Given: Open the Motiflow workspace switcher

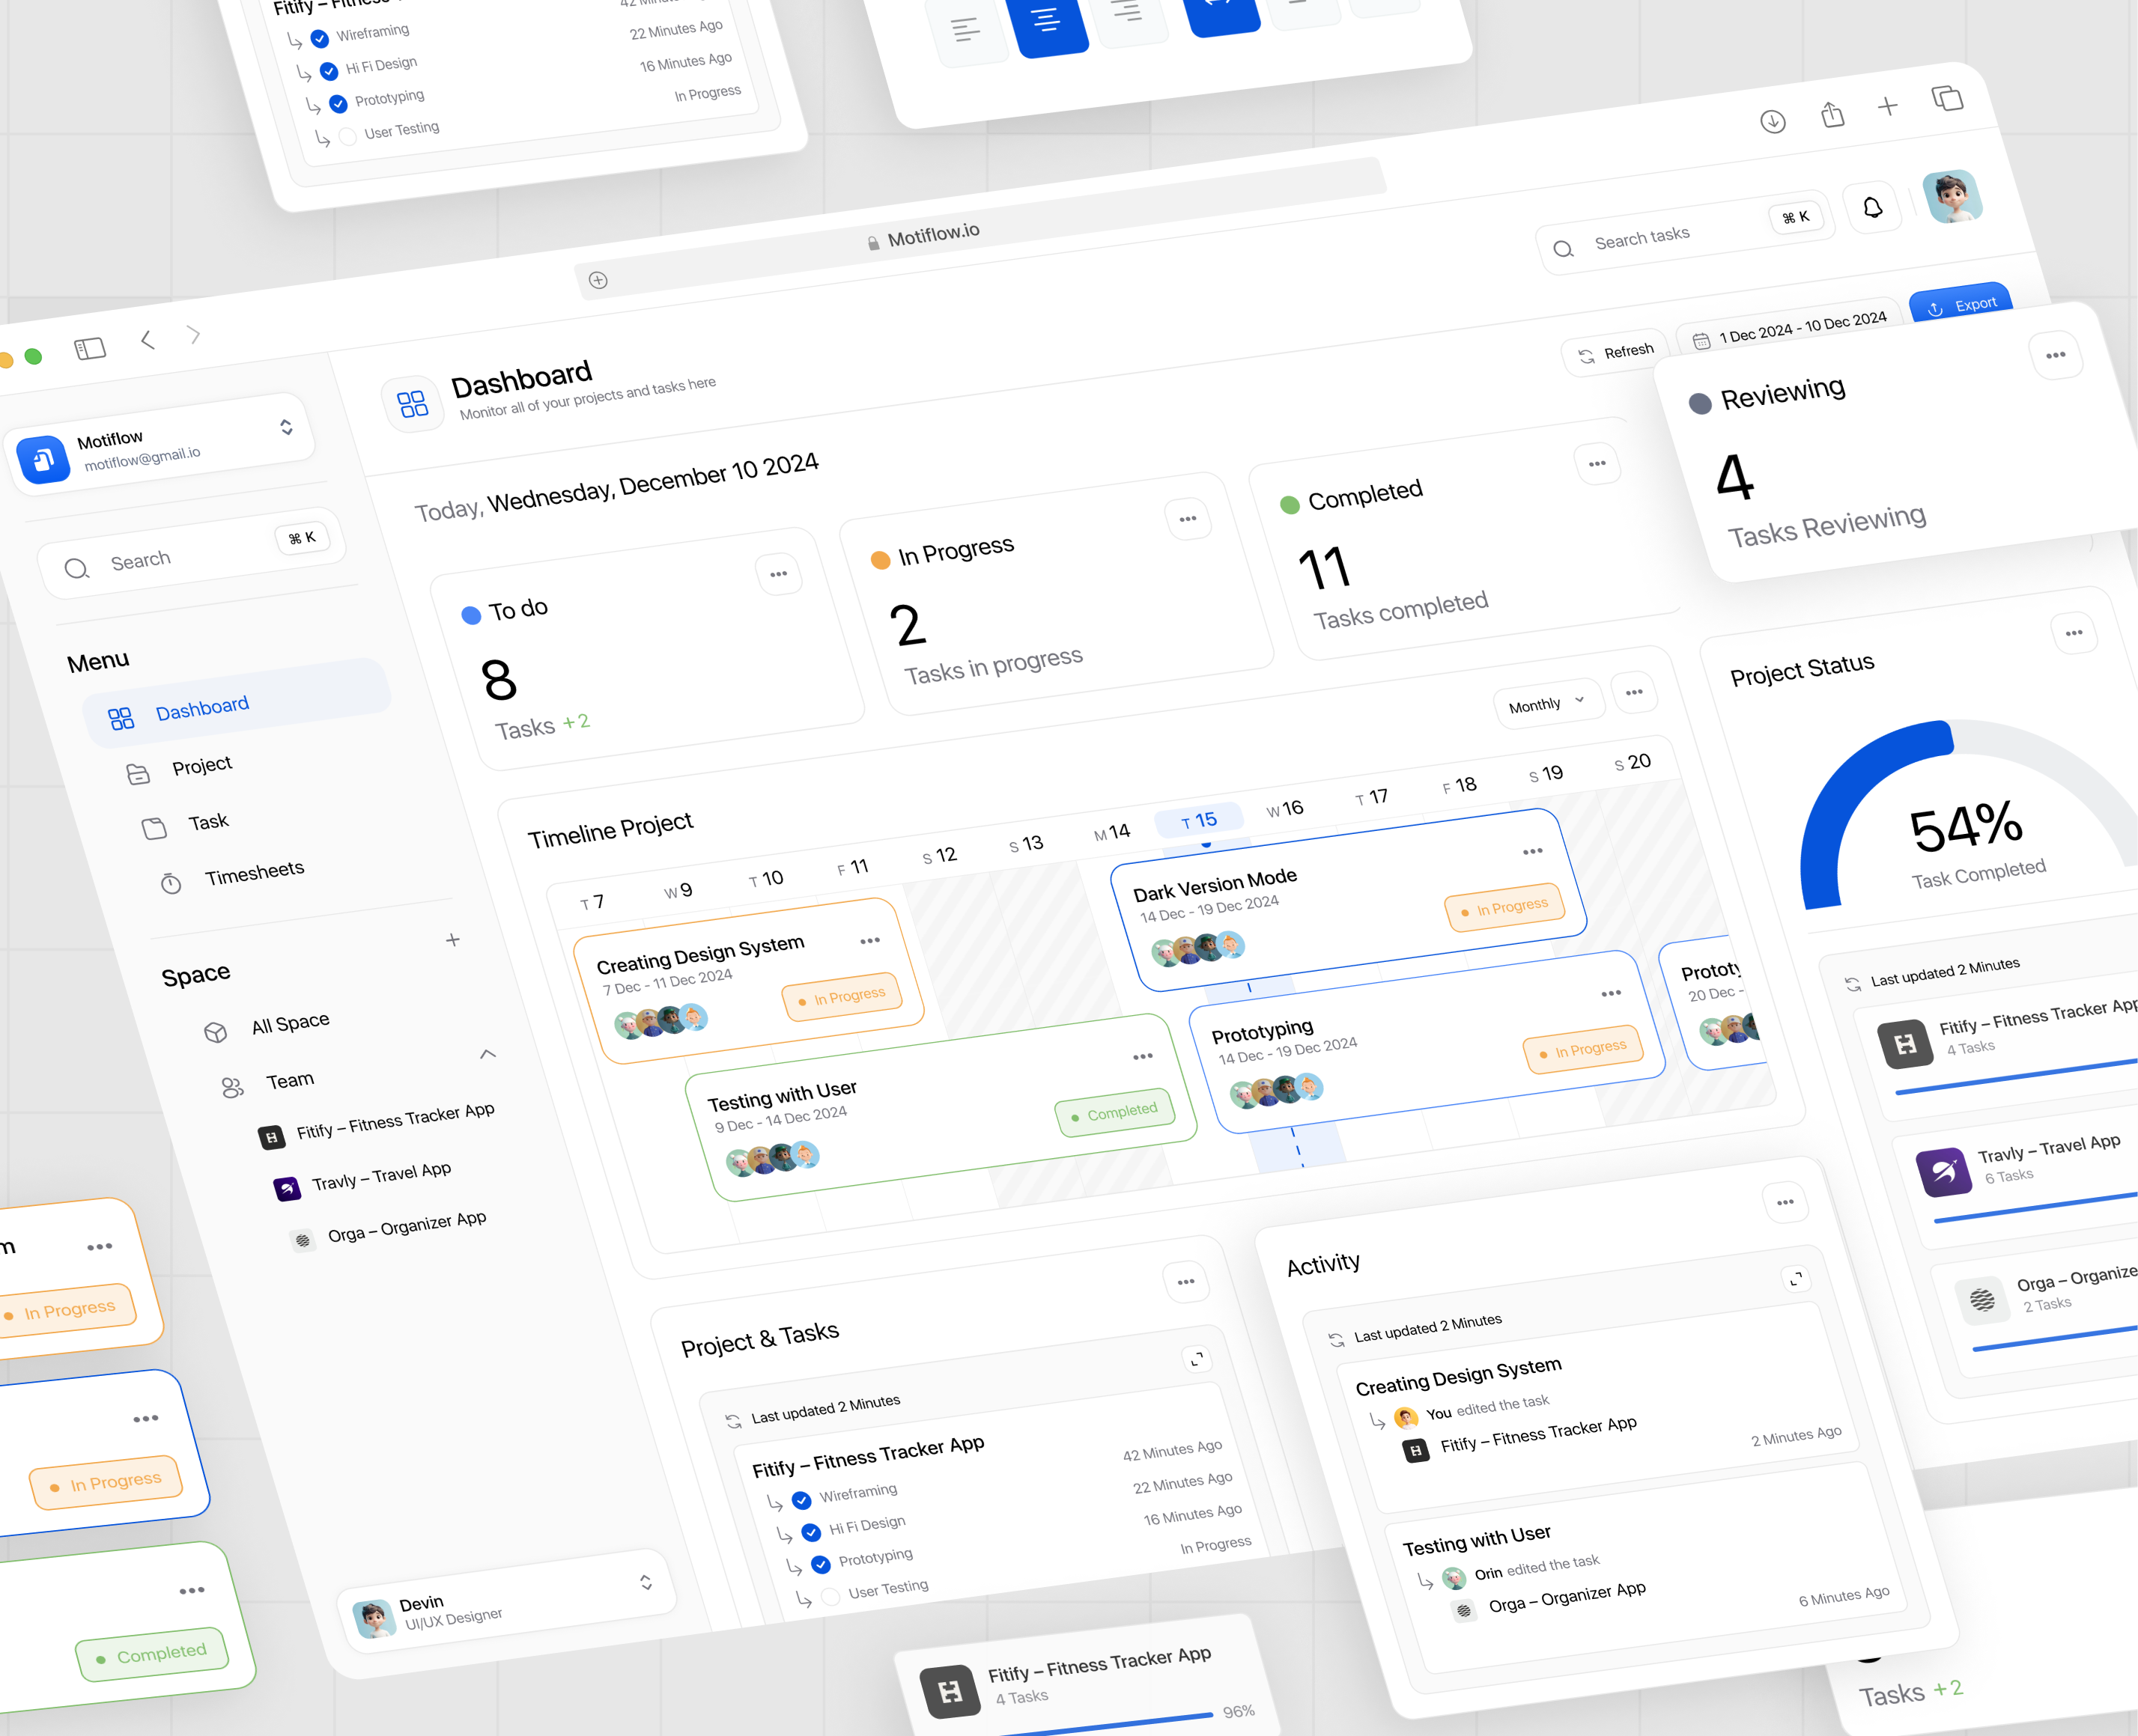Looking at the screenshot, I should pyautogui.click(x=286, y=428).
